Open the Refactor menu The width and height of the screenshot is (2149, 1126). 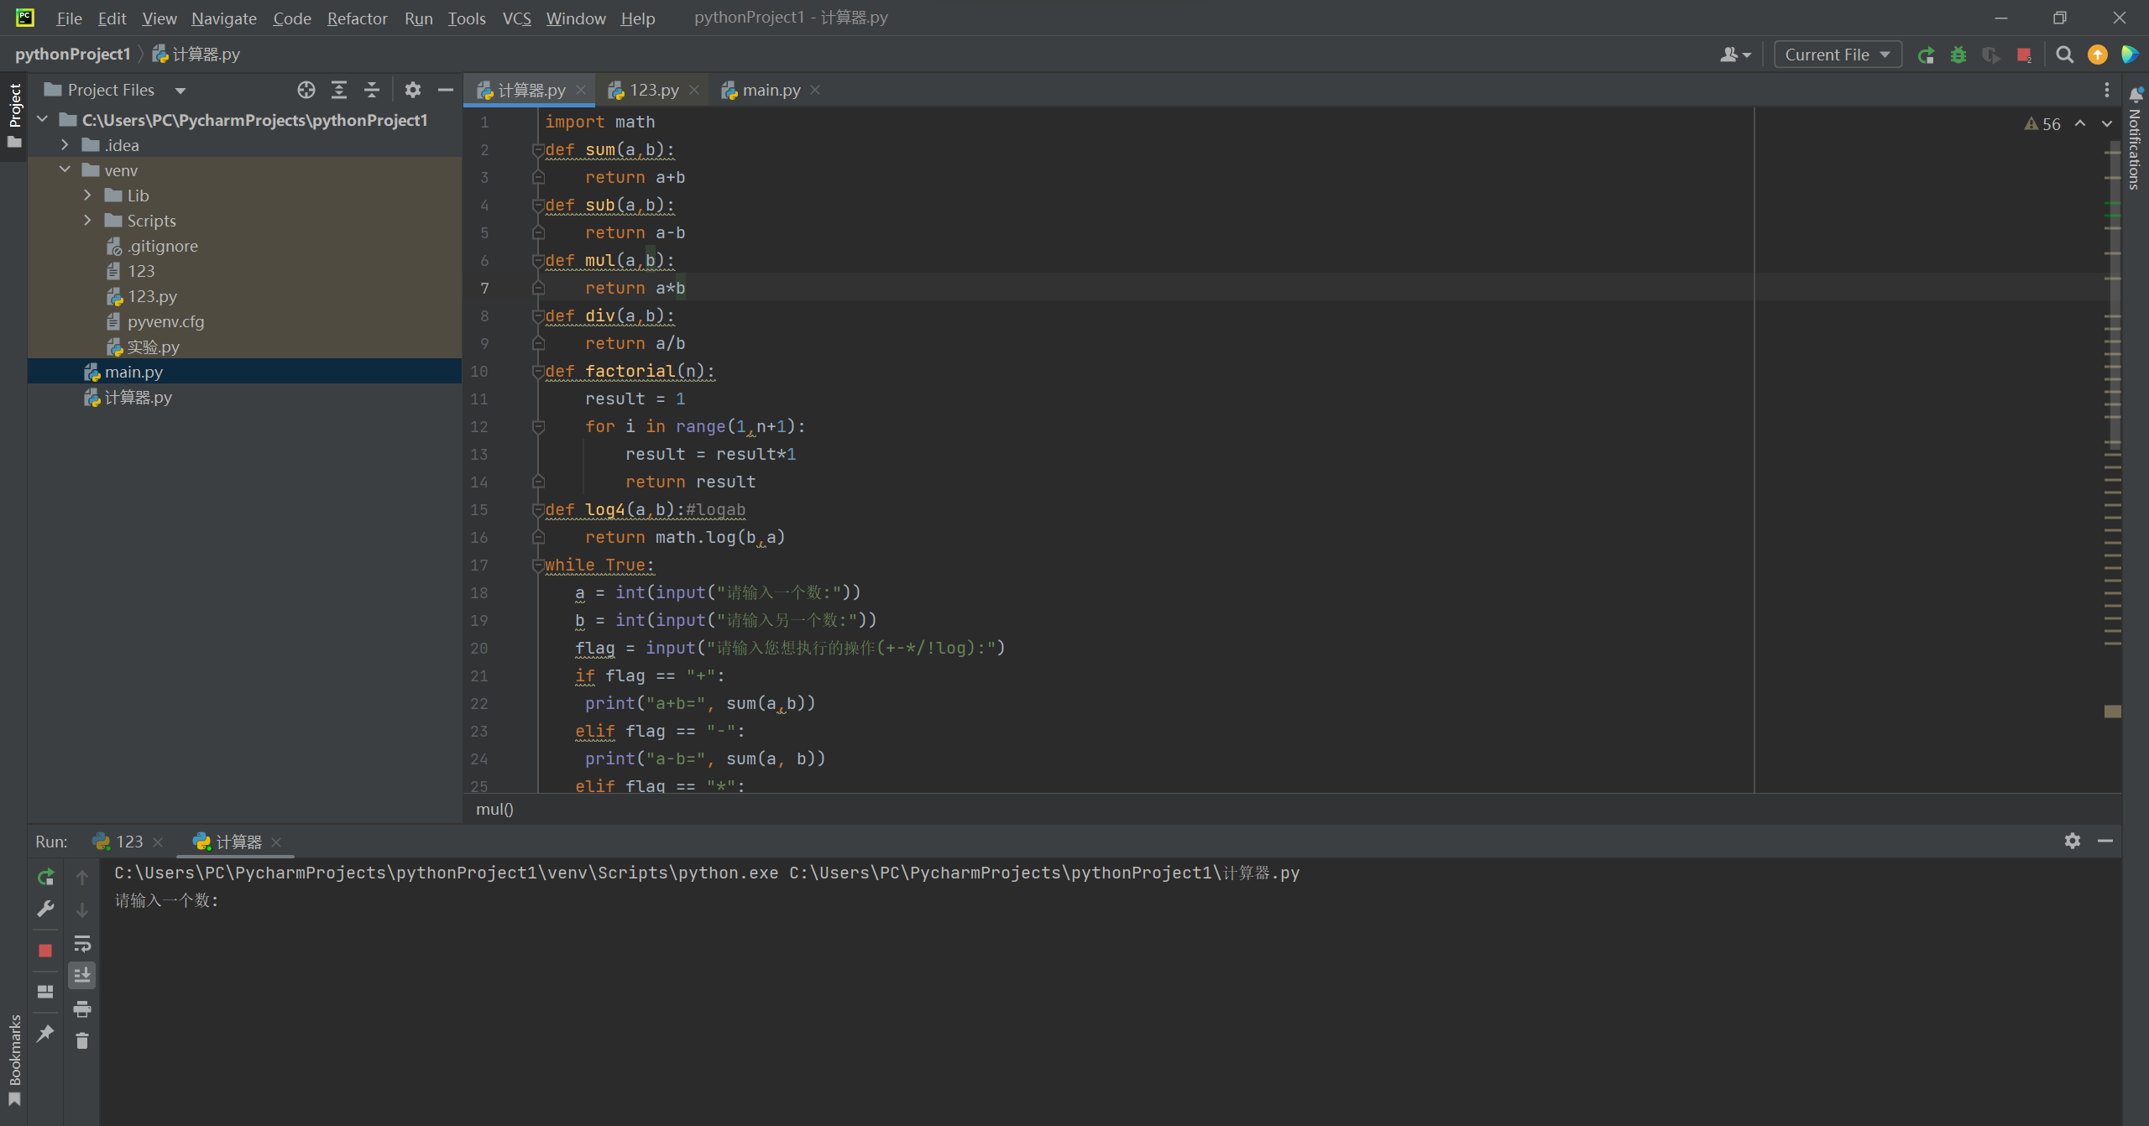point(358,18)
